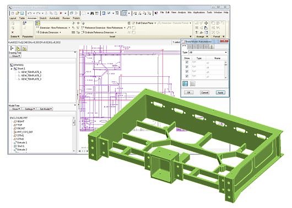The height and width of the screenshot is (208, 292).
Task: Open the Dimension - New References dropdown arrow
Action: pyautogui.click(x=69, y=28)
